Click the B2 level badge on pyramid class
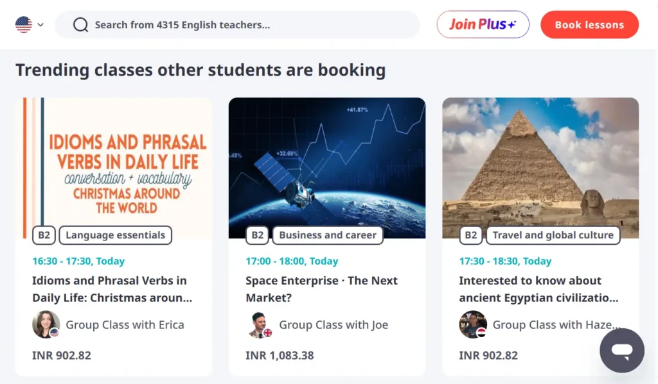 [x=471, y=235]
